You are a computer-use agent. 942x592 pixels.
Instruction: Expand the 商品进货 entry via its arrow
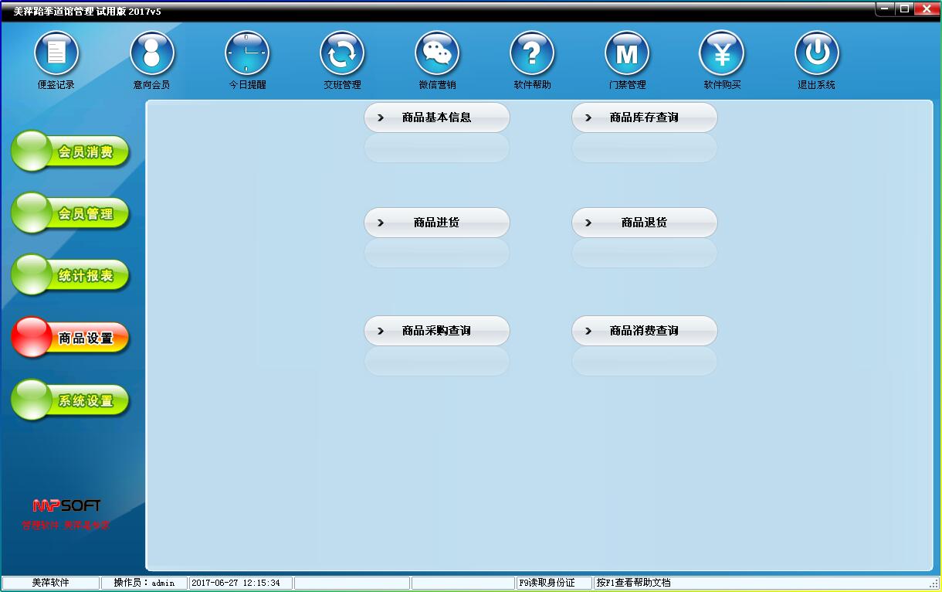(x=380, y=222)
